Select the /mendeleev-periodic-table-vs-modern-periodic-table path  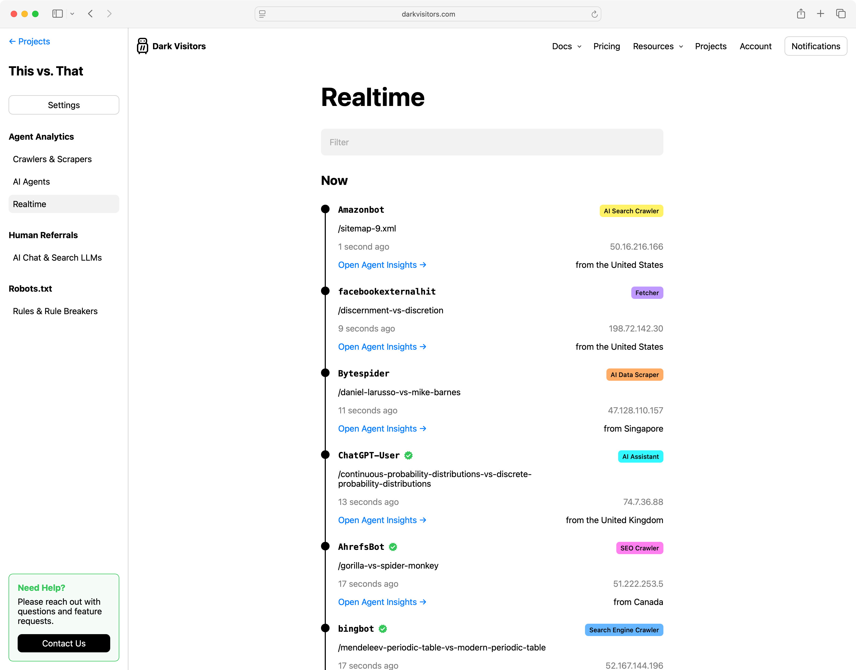point(442,647)
